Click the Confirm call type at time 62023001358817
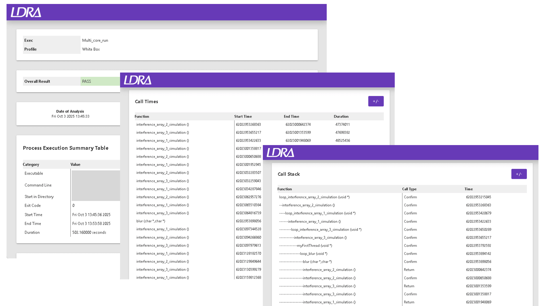This screenshot has height=306, width=545. click(410, 294)
